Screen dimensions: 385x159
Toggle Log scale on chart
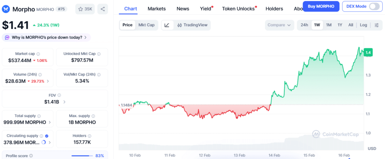pos(364,25)
